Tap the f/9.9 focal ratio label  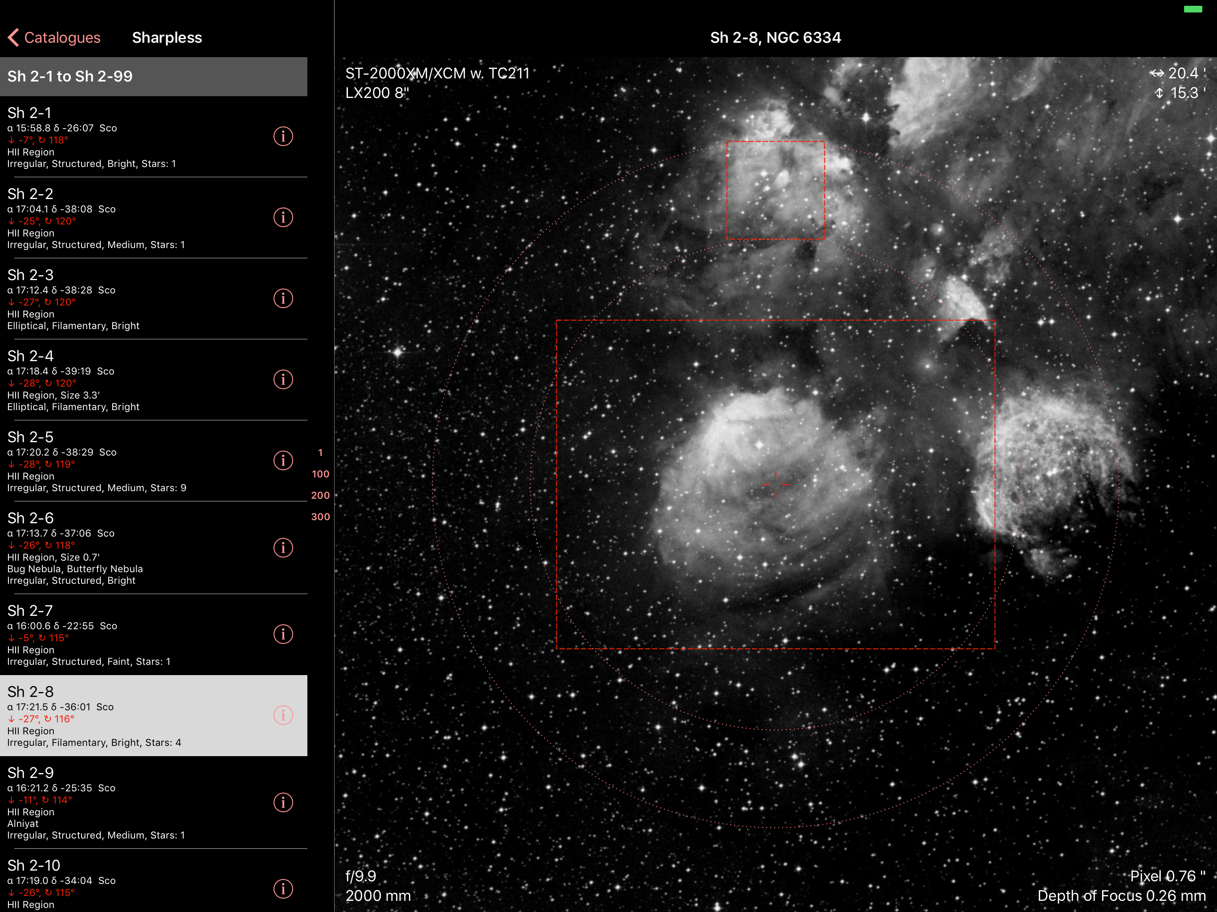(x=361, y=875)
